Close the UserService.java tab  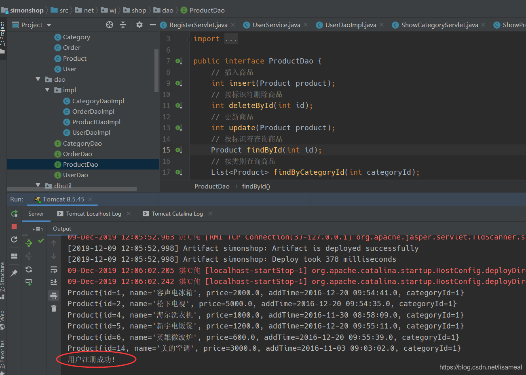306,25
